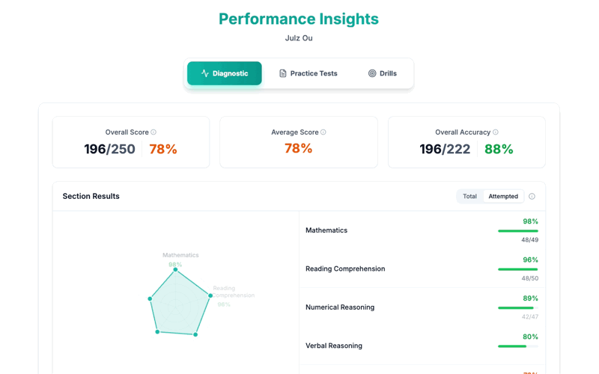Click the target icon beside Drills
Image resolution: width=599 pixels, height=374 pixels.
(x=372, y=73)
